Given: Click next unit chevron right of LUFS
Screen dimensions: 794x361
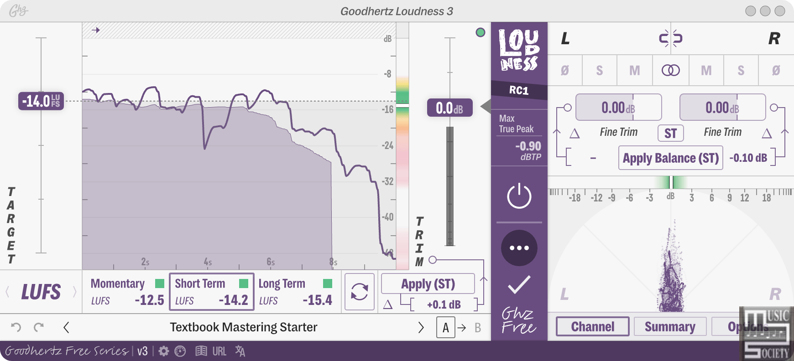Looking at the screenshot, I should [75, 292].
